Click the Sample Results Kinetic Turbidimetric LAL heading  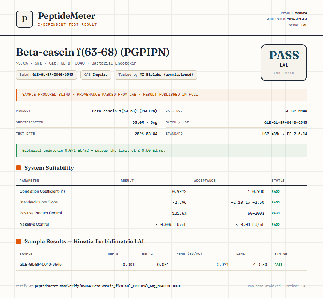[x=85, y=241]
